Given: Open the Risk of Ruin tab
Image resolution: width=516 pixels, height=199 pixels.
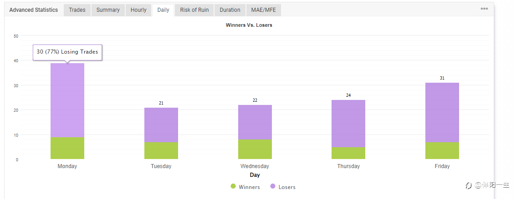Looking at the screenshot, I should [194, 10].
